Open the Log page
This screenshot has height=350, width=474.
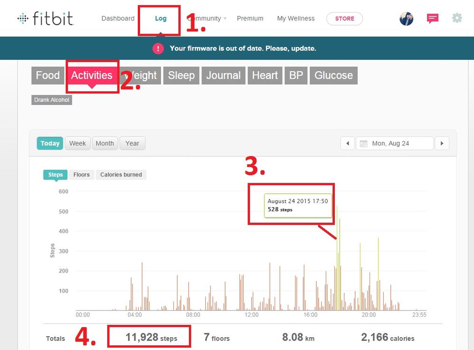pos(161,19)
